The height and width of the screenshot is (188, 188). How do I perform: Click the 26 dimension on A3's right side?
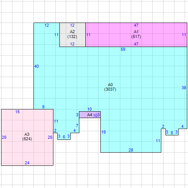click(x=50, y=137)
